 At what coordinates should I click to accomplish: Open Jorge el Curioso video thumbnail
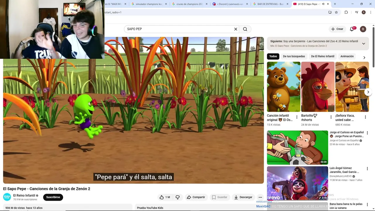tap(297, 147)
